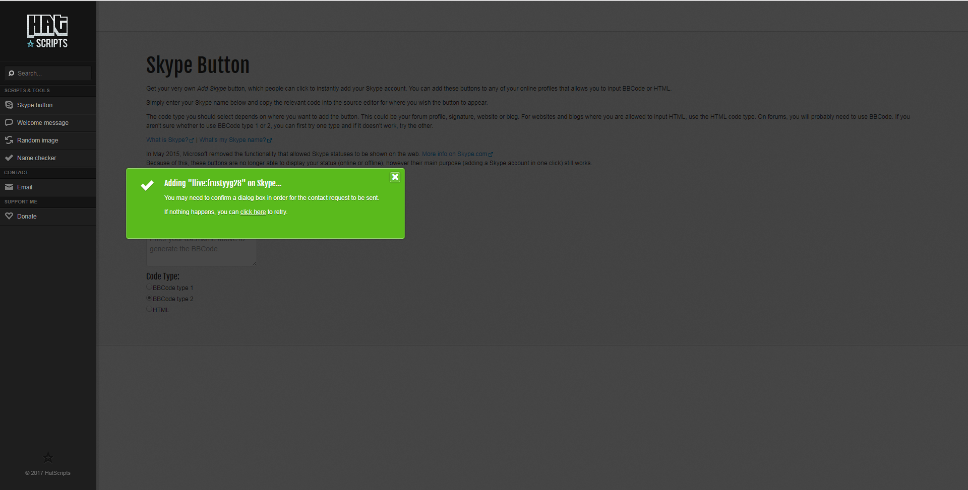Open the 'More info on Skype.com' link

click(457, 154)
